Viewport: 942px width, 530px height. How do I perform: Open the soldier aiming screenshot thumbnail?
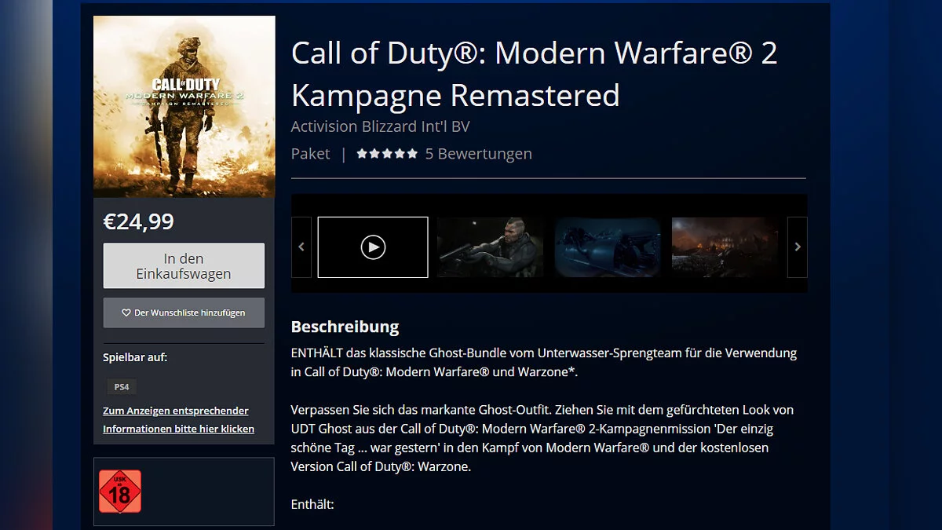click(x=491, y=247)
